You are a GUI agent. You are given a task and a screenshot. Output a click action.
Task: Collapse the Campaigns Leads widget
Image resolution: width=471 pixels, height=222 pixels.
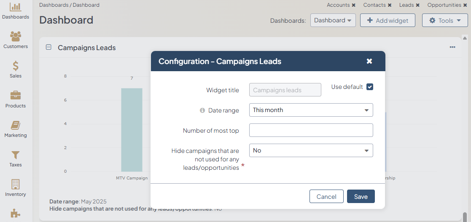[48, 48]
